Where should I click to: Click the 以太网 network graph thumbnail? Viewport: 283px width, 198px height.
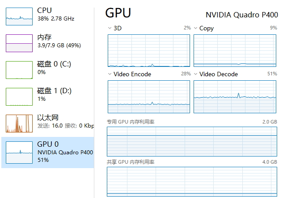click(x=19, y=124)
